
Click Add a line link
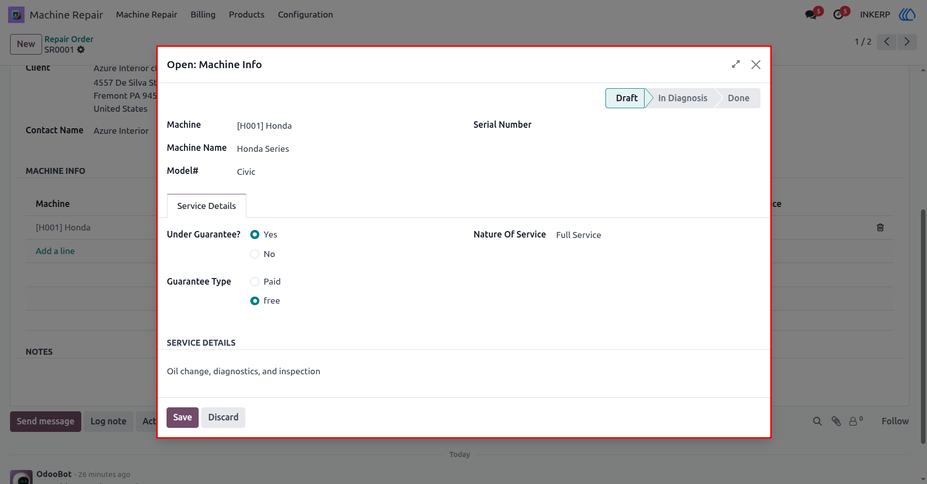click(55, 251)
